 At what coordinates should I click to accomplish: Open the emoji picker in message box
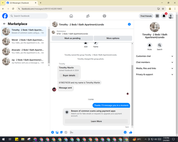click(x=125, y=132)
